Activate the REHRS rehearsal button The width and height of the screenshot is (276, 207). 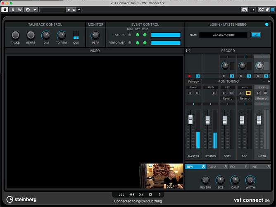pyautogui.click(x=31, y=35)
